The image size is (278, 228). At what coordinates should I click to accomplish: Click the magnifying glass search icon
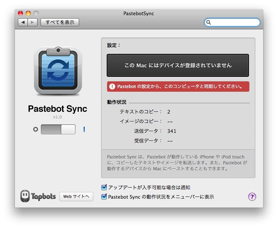208,22
